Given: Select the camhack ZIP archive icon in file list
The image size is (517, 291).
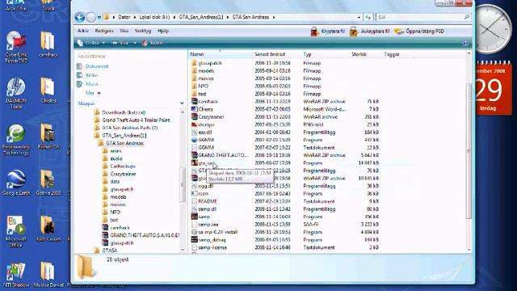Looking at the screenshot, I should (x=194, y=101).
